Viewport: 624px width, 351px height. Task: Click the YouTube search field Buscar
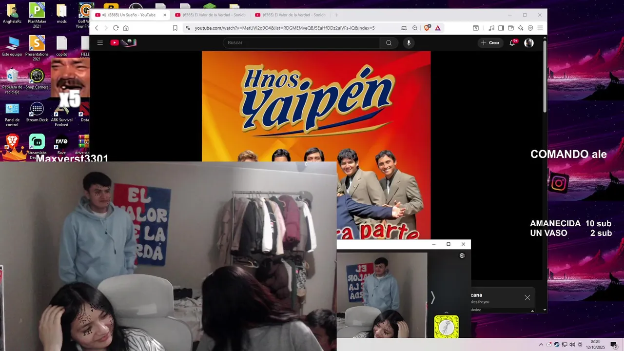[301, 43]
